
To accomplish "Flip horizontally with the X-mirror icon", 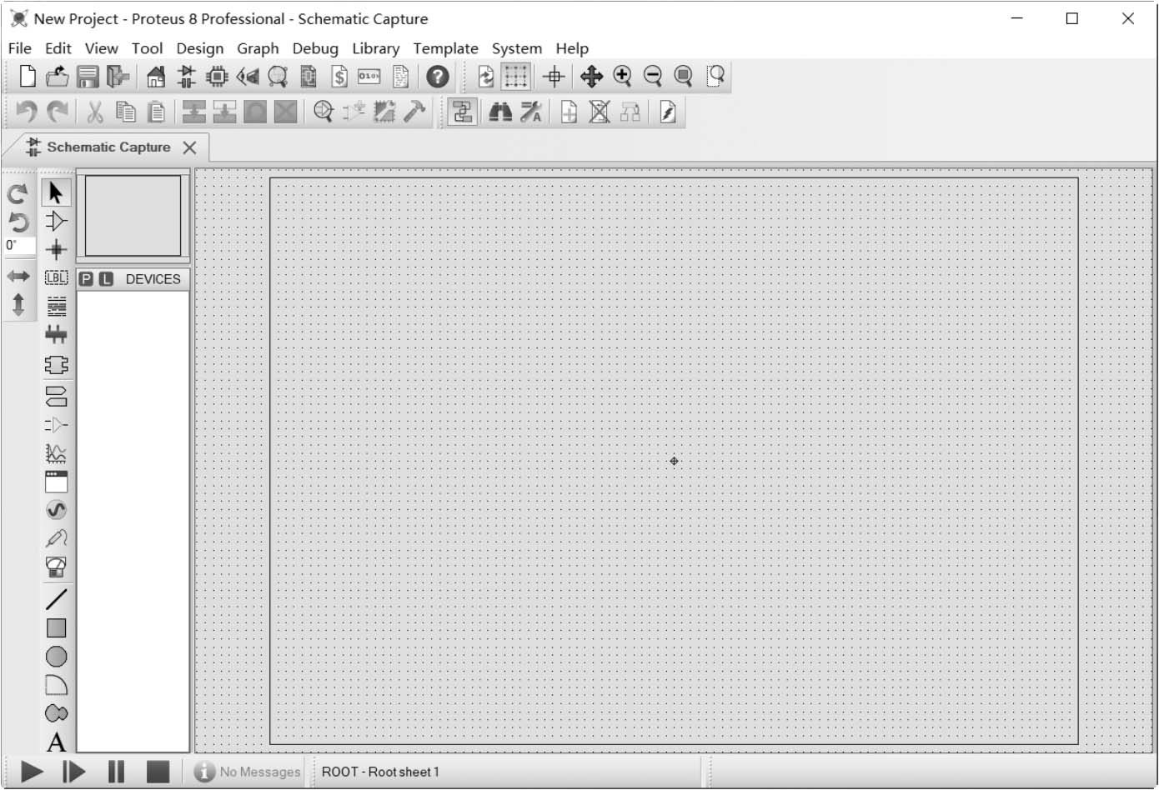I will coord(18,276).
